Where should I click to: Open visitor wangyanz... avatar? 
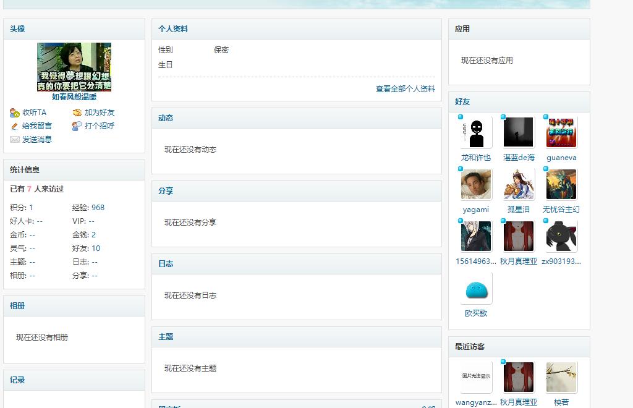pyautogui.click(x=476, y=377)
